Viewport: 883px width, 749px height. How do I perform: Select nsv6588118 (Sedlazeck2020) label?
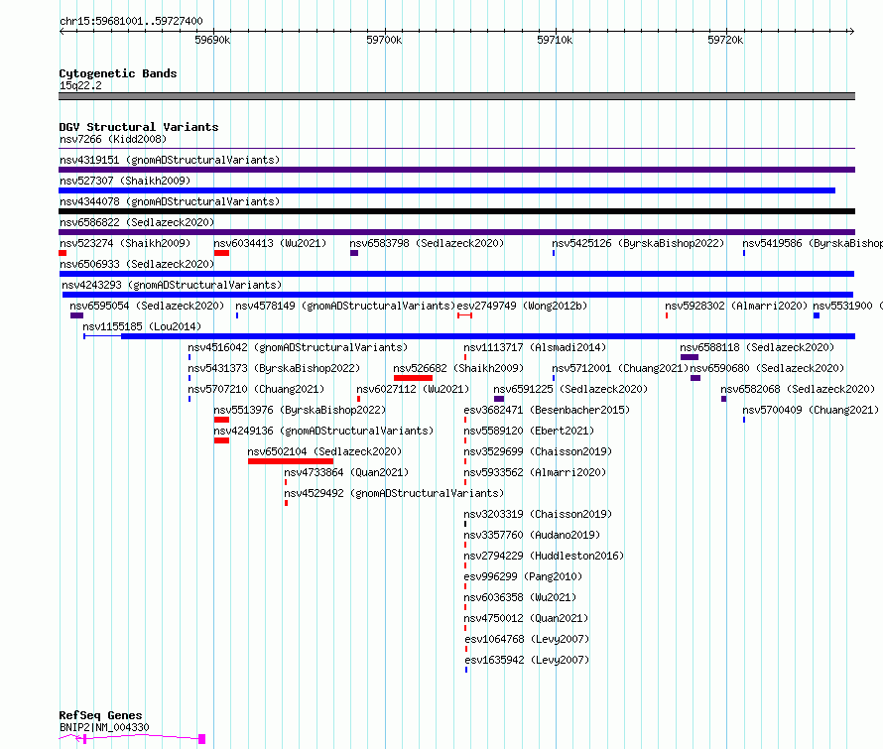click(x=757, y=347)
